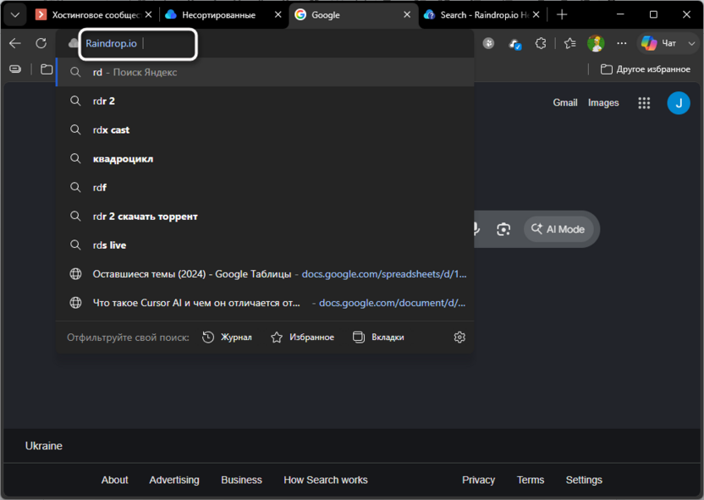This screenshot has height=500, width=704.
Task: Activate AI Mode in Google search
Action: (x=558, y=229)
